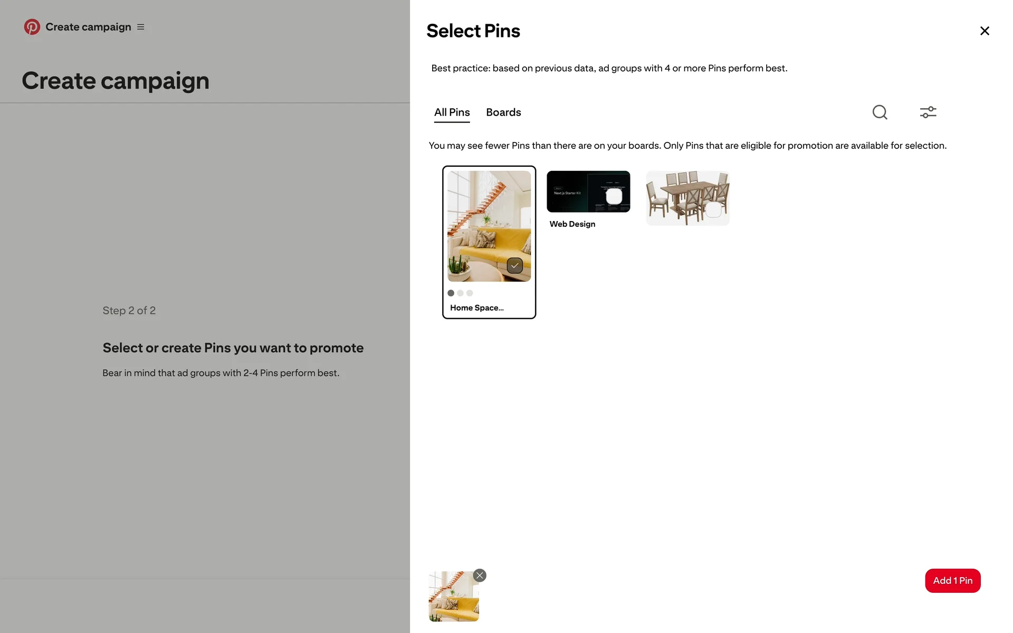Remove the selected pin from the tray
This screenshot has width=1013, height=633.
pyautogui.click(x=480, y=576)
